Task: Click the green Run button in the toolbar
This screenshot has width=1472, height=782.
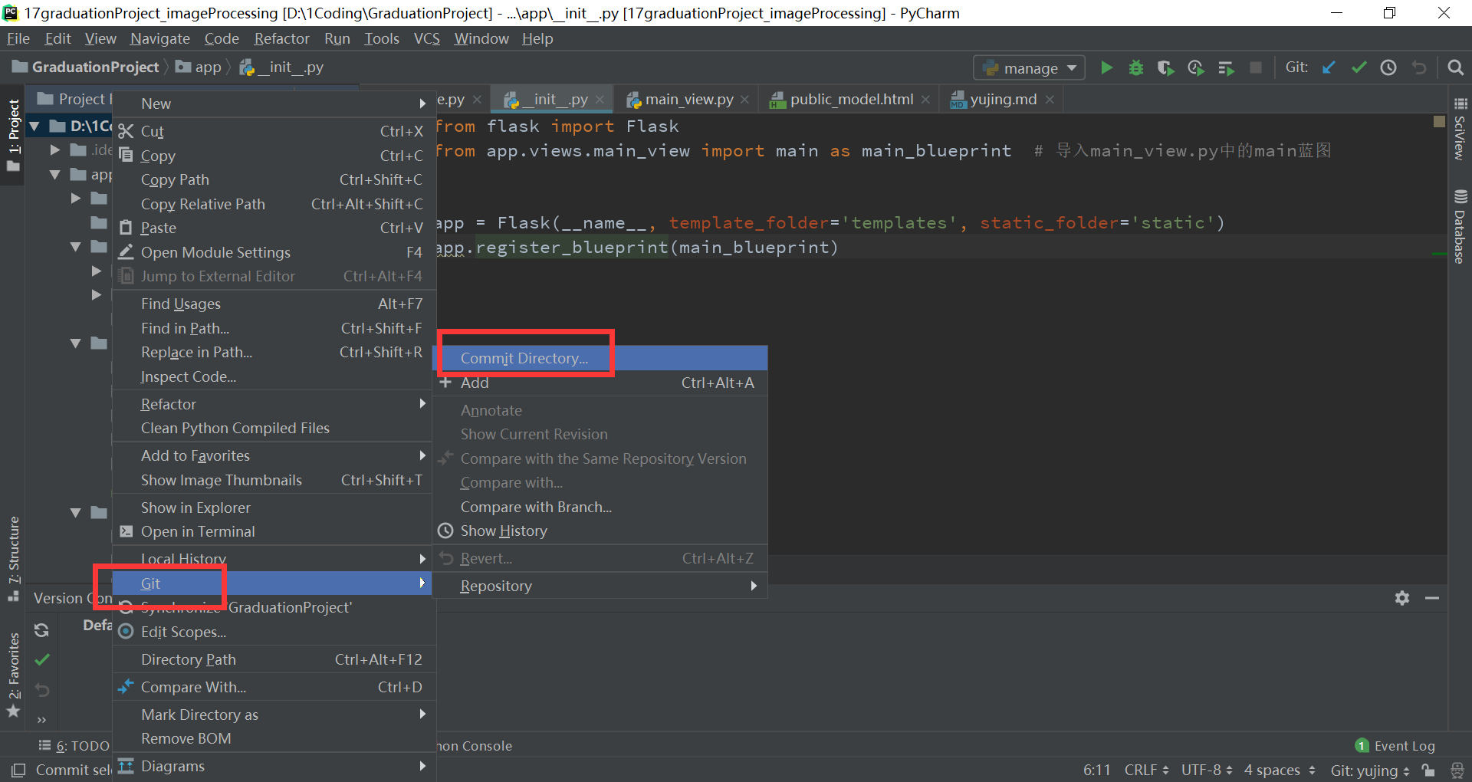Action: pyautogui.click(x=1106, y=67)
